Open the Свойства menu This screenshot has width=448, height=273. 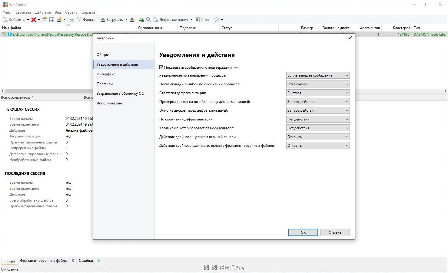click(23, 12)
